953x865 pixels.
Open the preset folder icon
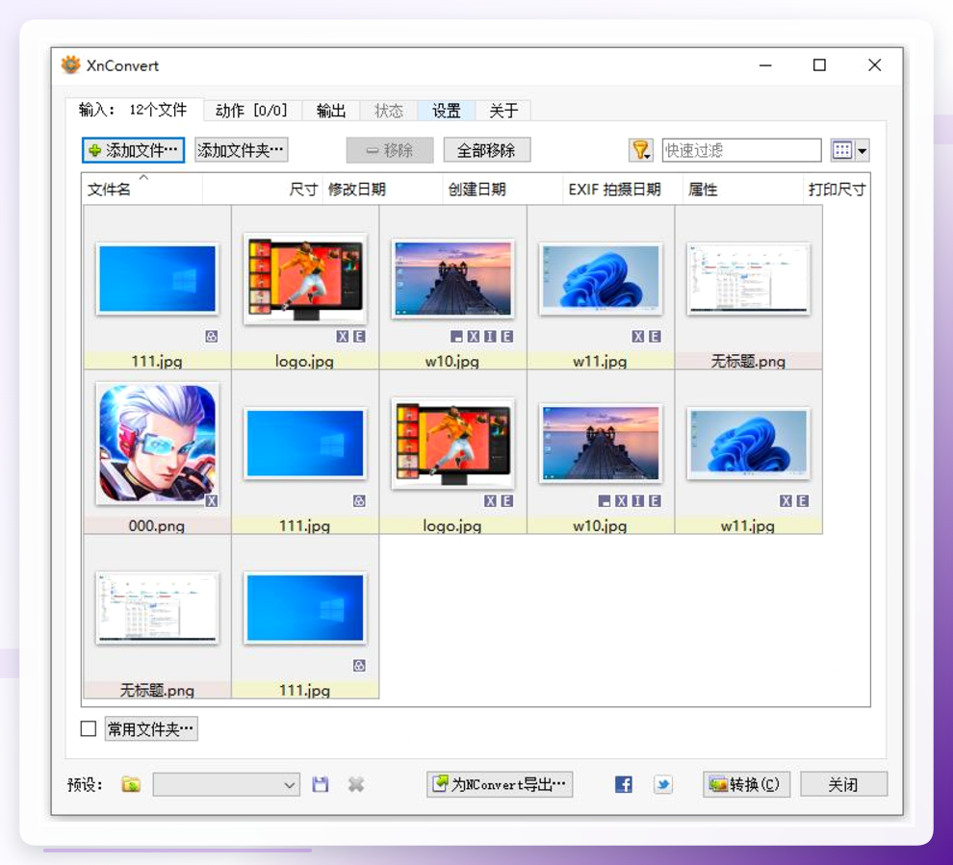(x=131, y=784)
